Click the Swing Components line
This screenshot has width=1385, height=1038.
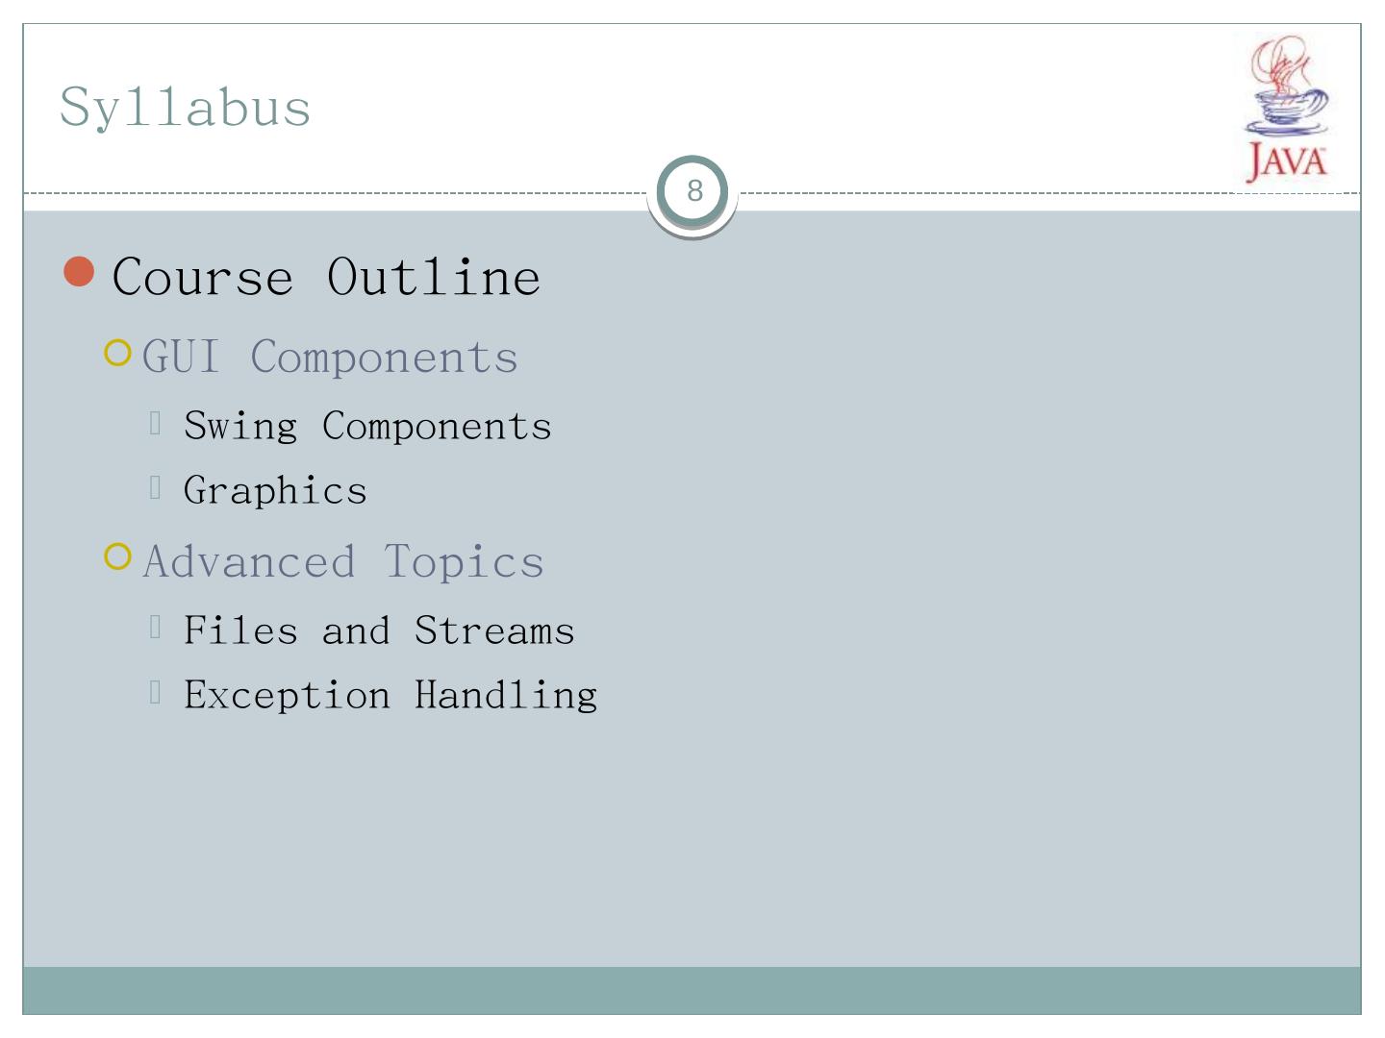pyautogui.click(x=367, y=426)
